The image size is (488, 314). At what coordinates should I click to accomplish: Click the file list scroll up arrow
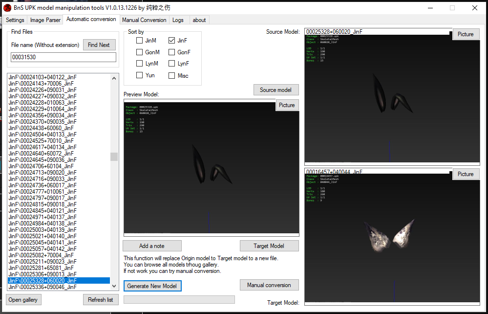click(x=114, y=78)
